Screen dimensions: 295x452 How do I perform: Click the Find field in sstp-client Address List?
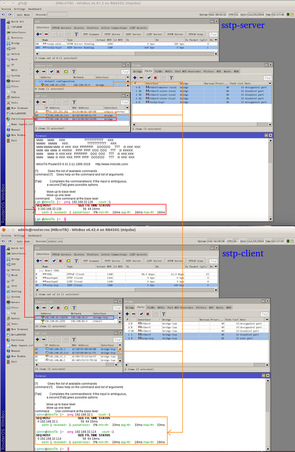point(117,308)
